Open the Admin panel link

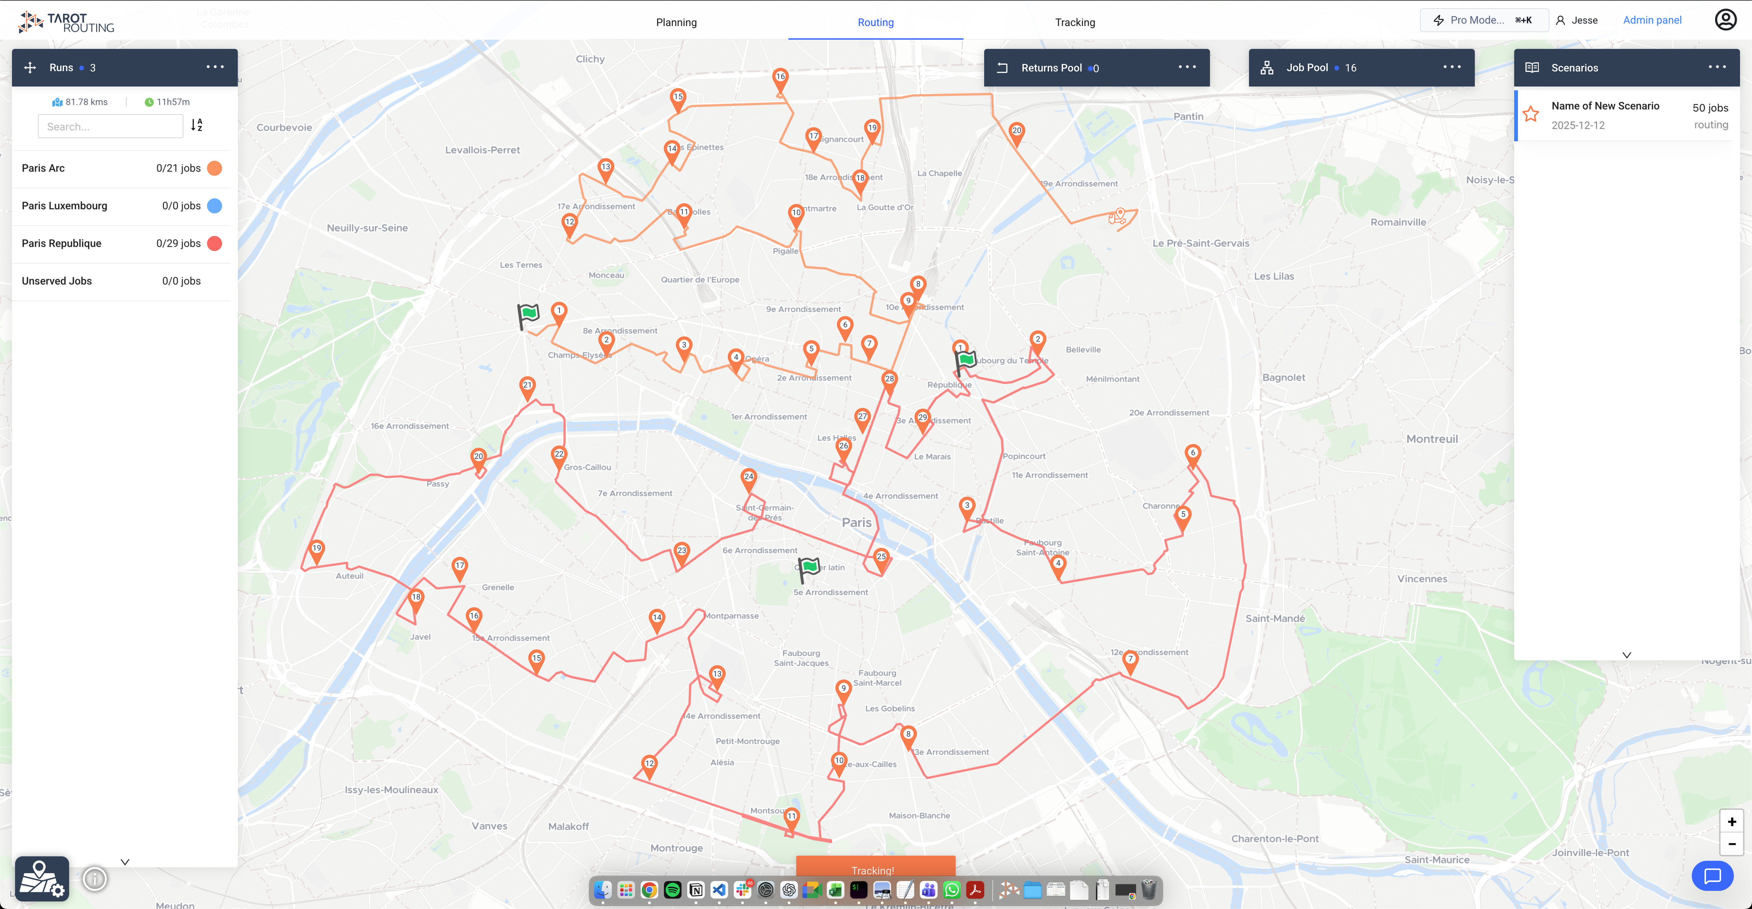pyautogui.click(x=1653, y=20)
